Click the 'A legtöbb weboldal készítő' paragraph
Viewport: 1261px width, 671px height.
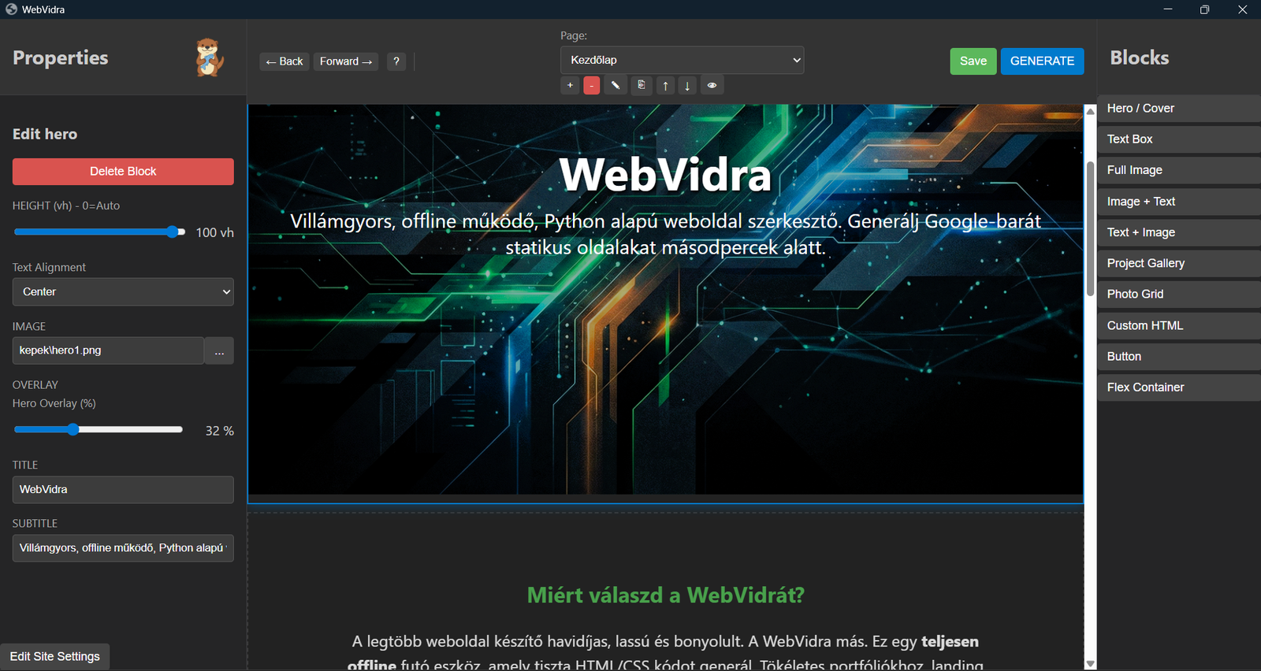(665, 653)
